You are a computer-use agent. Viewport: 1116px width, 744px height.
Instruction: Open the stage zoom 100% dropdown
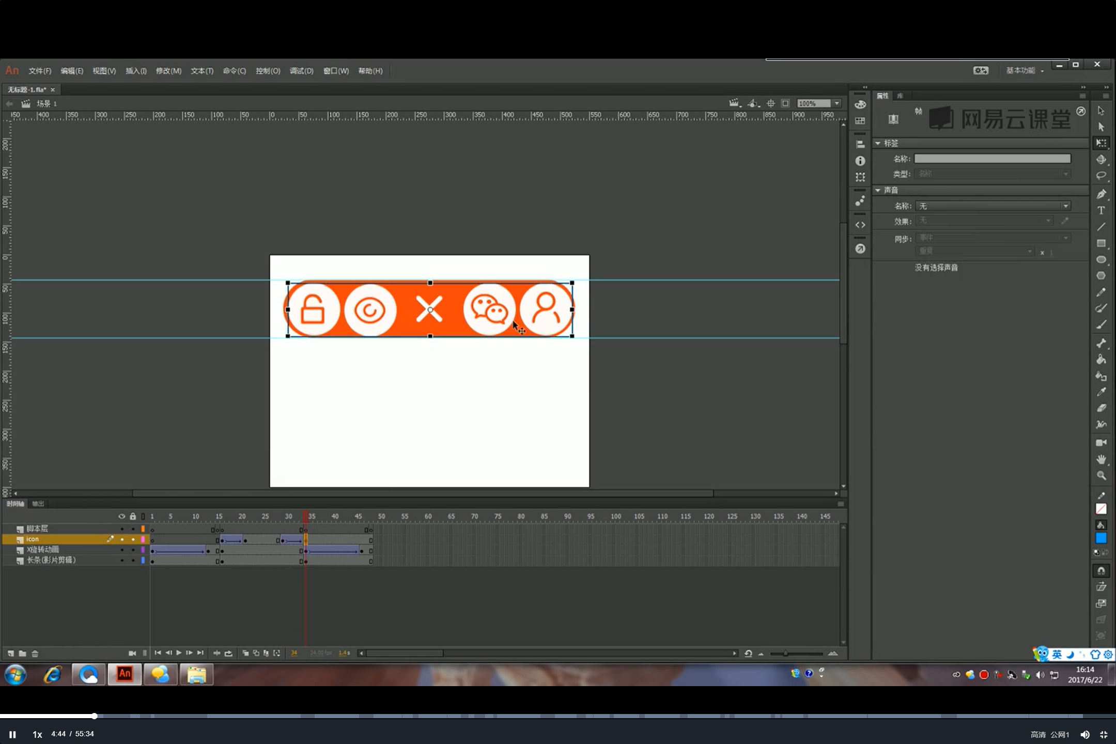coord(837,103)
